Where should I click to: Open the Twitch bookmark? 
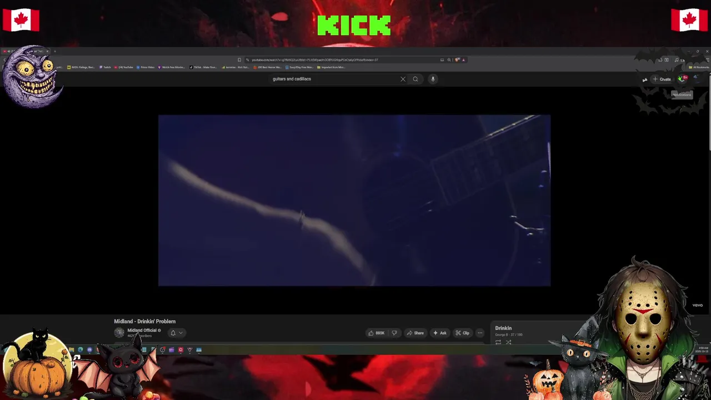105,67
